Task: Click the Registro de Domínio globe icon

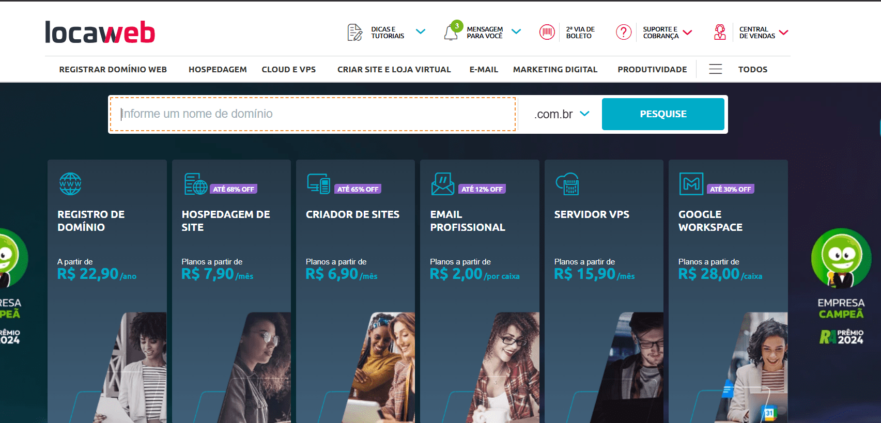Action: 70,184
